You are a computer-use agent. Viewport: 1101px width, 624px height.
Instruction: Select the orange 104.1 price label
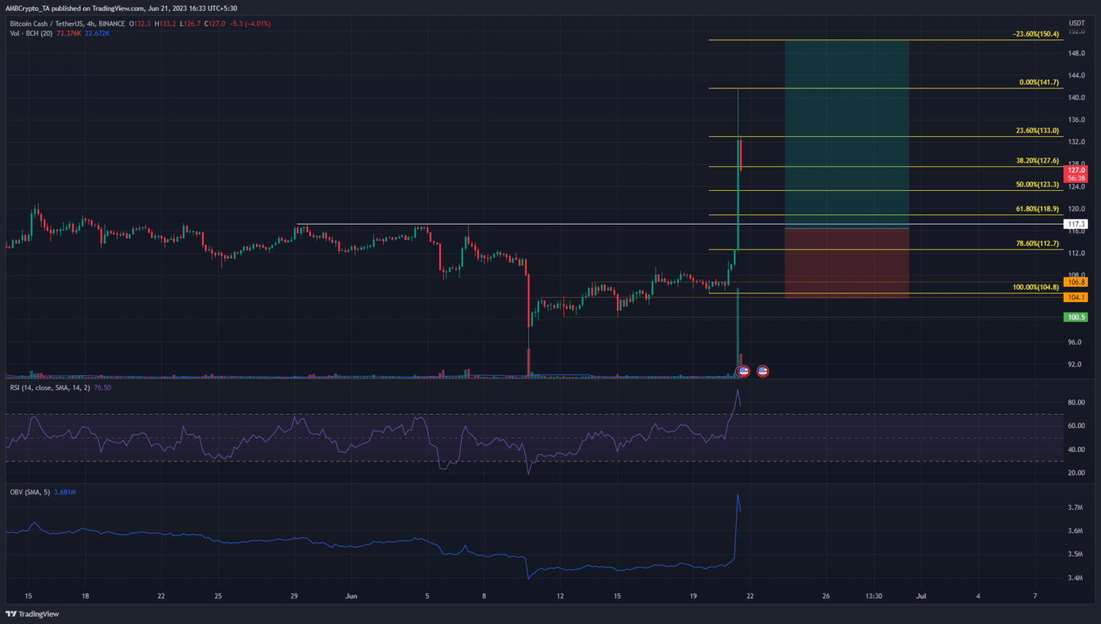(x=1076, y=297)
